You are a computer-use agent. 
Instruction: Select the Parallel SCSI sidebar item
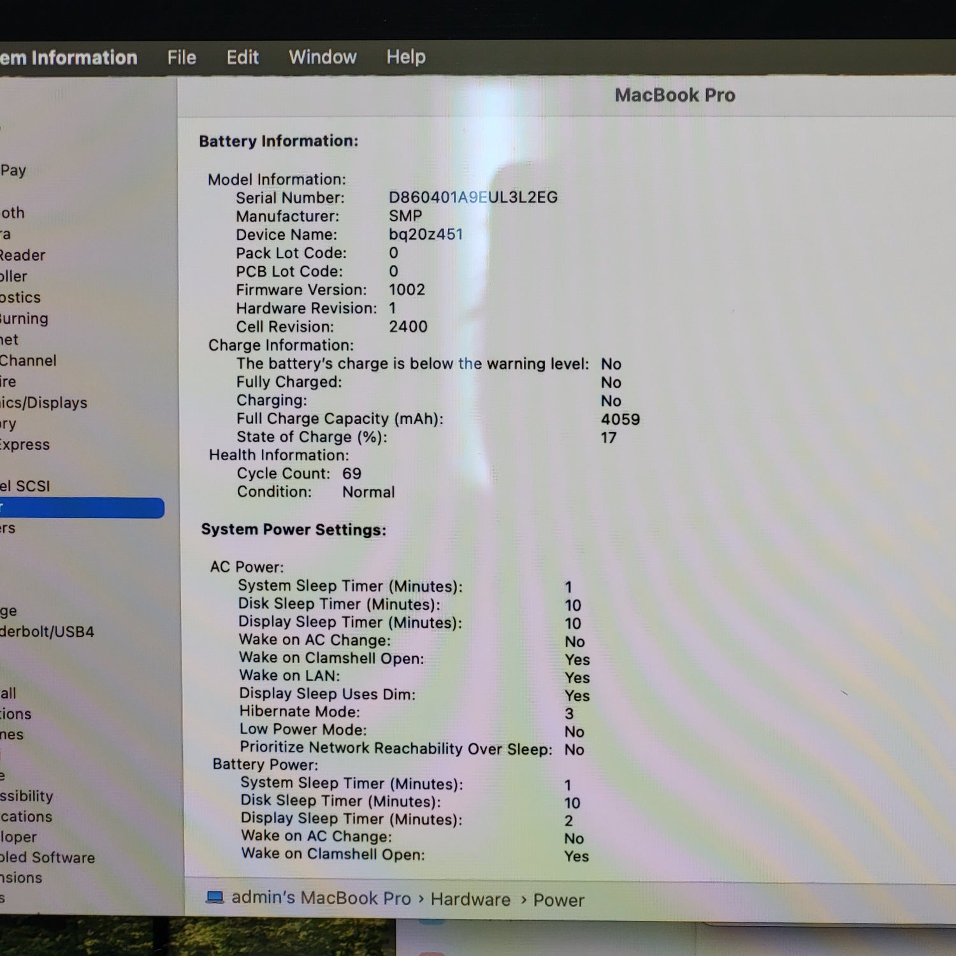click(x=25, y=486)
